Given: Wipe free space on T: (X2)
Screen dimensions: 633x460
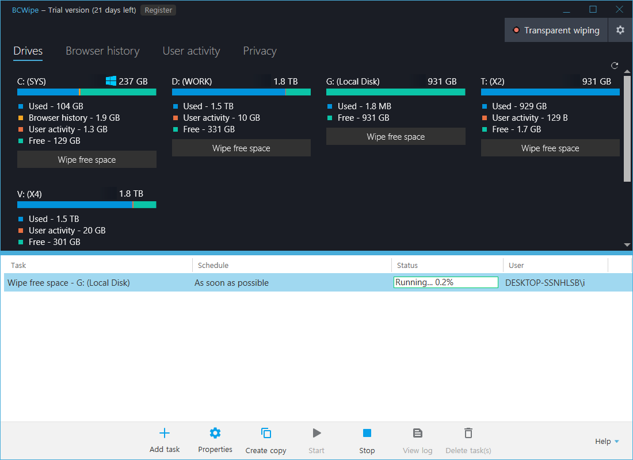Looking at the screenshot, I should click(550, 148).
